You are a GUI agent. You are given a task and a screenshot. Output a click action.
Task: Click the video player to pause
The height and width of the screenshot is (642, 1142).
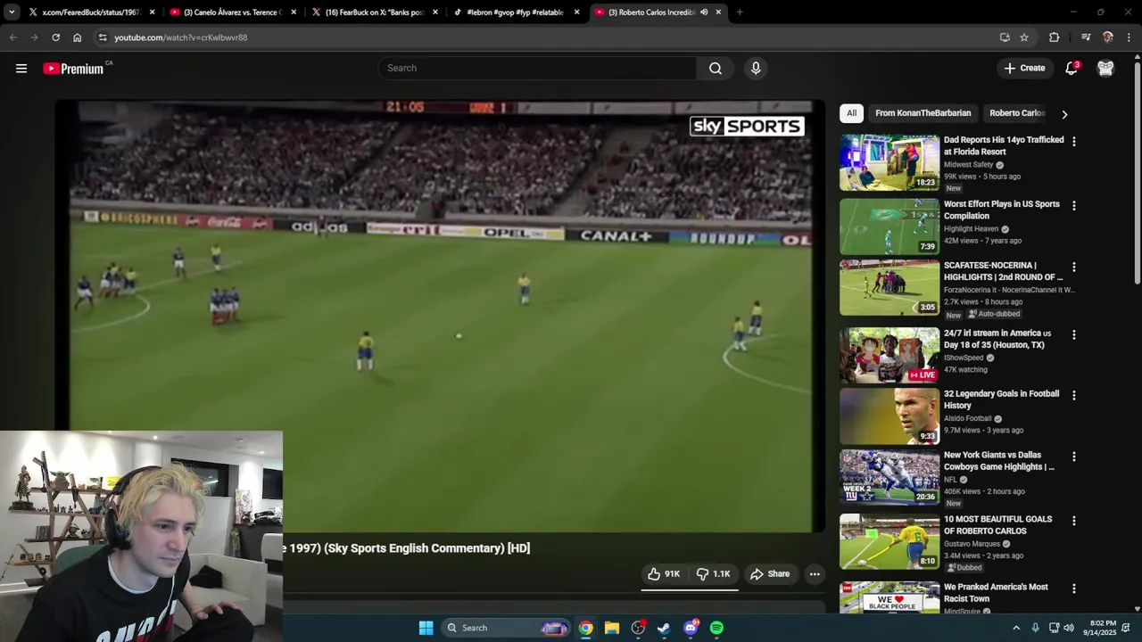(x=440, y=317)
